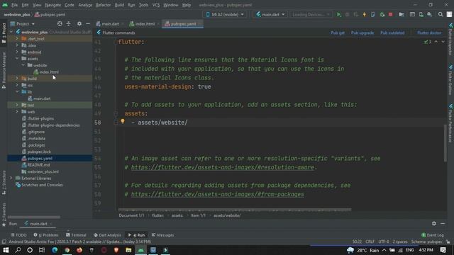Open the Project view type dropdown

[x=23, y=23]
